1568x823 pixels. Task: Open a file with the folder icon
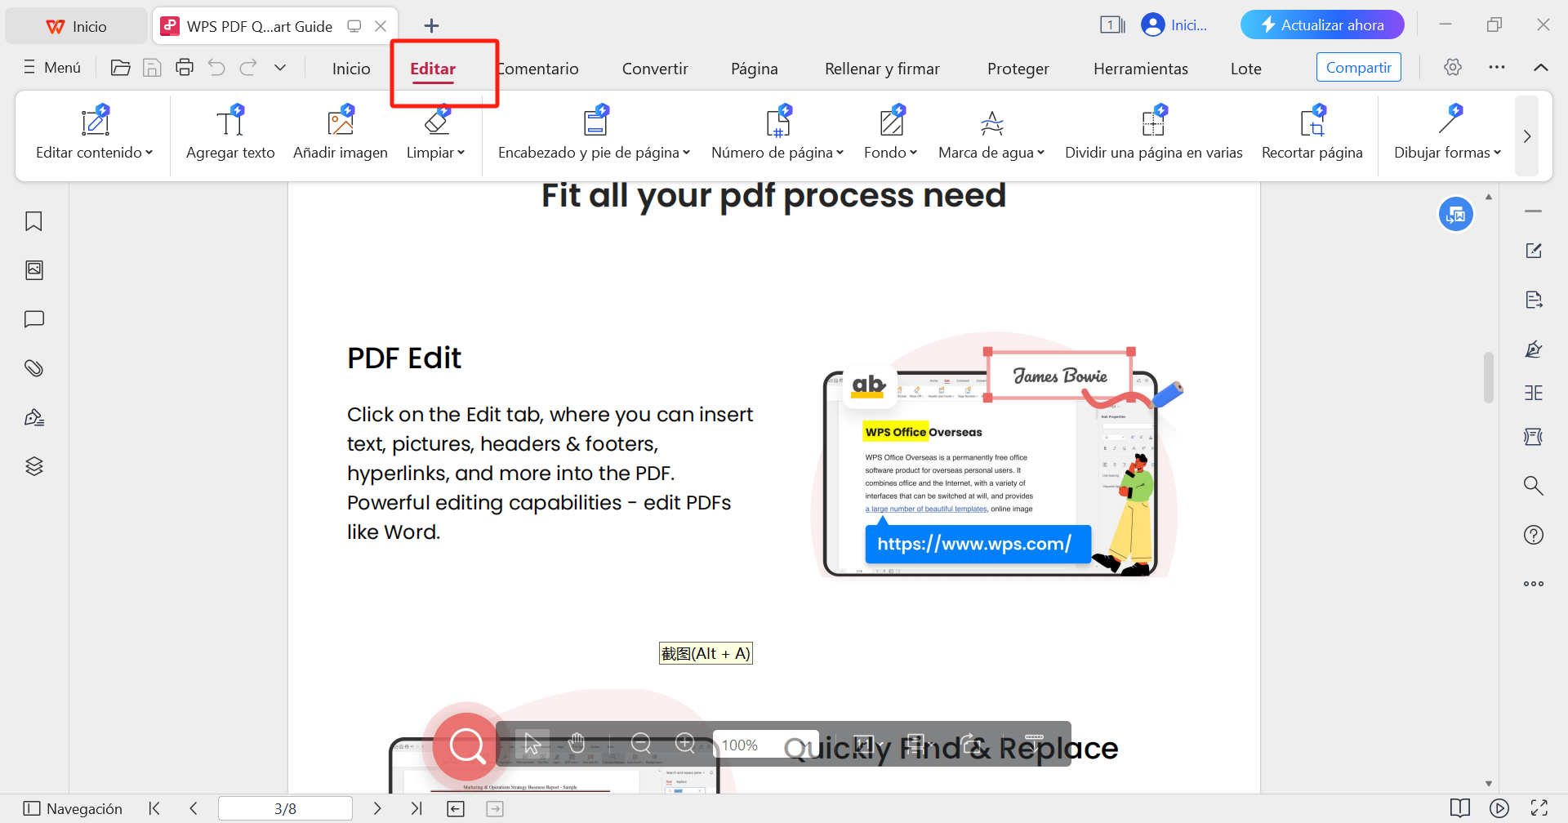[121, 68]
